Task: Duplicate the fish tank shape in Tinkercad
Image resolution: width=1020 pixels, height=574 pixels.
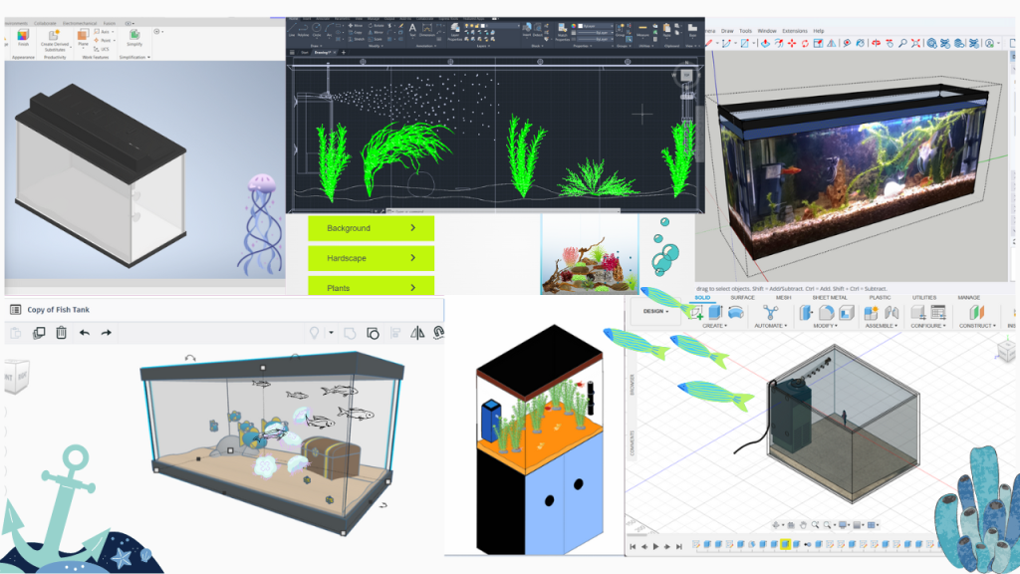Action: 39,333
